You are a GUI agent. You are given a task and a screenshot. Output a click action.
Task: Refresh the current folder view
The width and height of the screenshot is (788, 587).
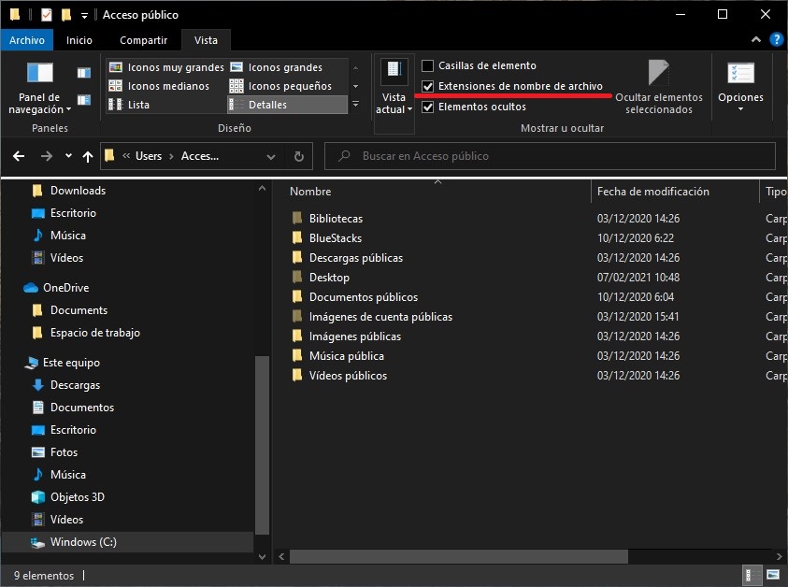[298, 156]
